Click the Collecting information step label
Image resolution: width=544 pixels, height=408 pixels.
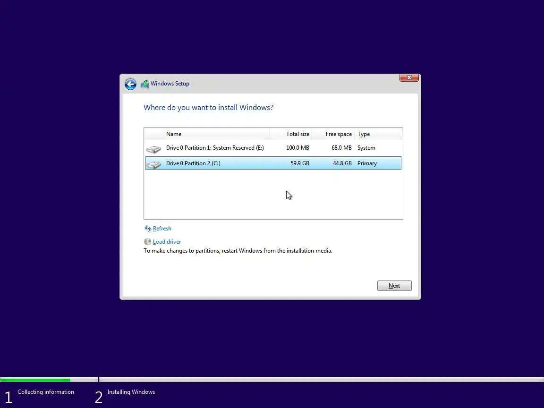coord(46,391)
